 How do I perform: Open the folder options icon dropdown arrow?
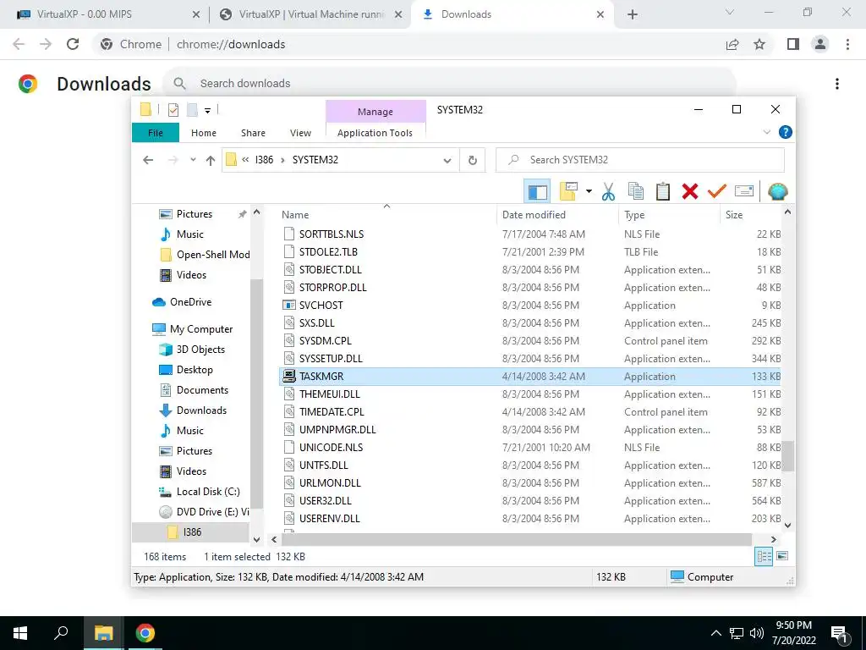[x=589, y=192]
